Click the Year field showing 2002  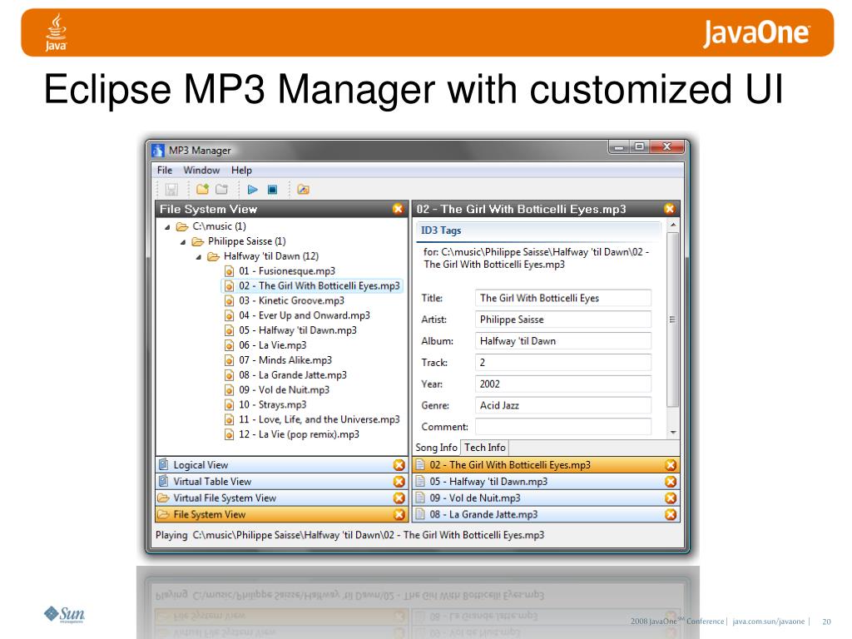[563, 384]
